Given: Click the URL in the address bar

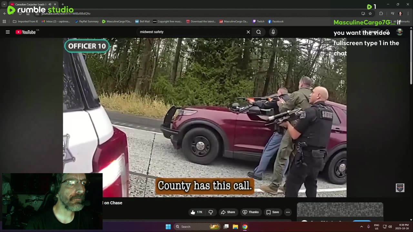Looking at the screenshot, I should pos(66,14).
